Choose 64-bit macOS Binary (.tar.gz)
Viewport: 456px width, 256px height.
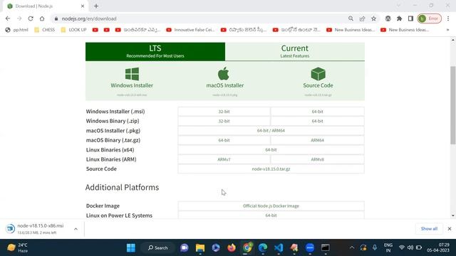click(224, 140)
